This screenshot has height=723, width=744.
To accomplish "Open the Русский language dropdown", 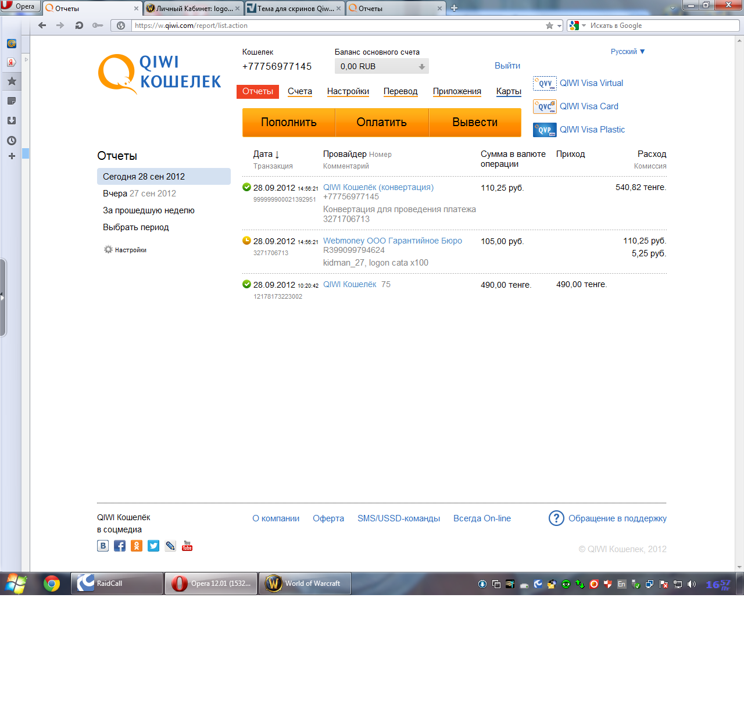I will pyautogui.click(x=627, y=52).
